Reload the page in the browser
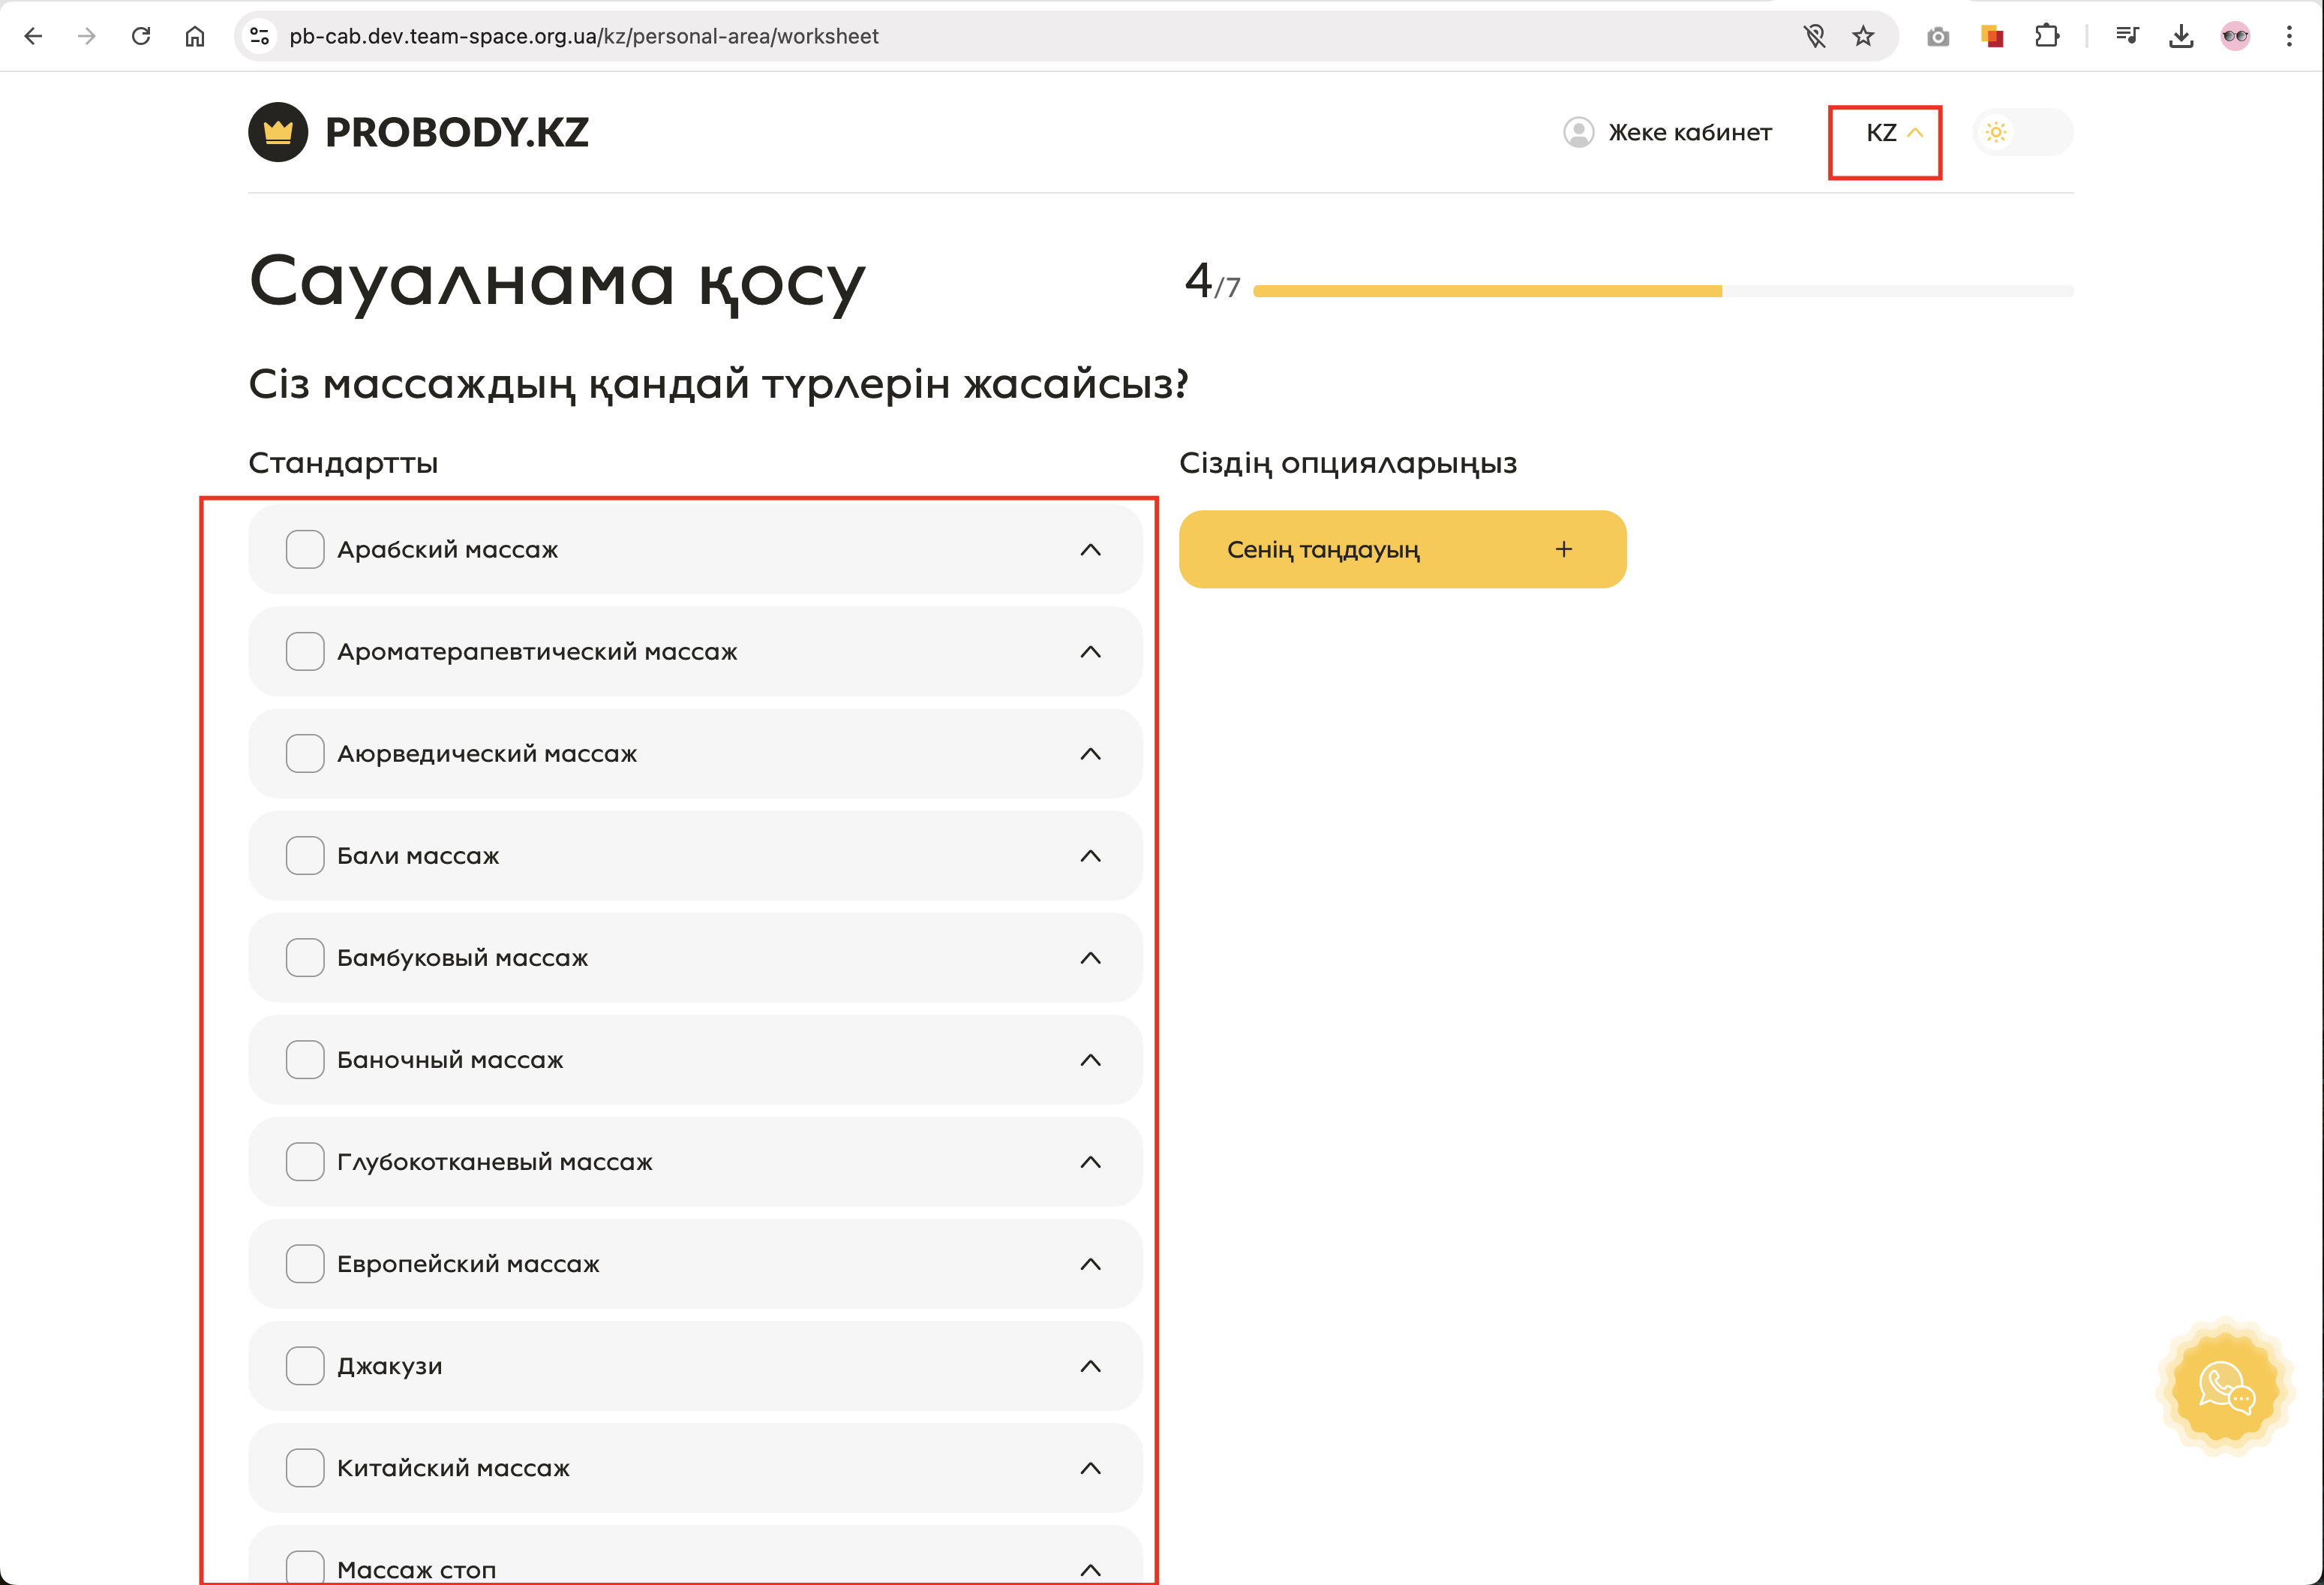Viewport: 2324px width, 1585px height. pos(141,37)
